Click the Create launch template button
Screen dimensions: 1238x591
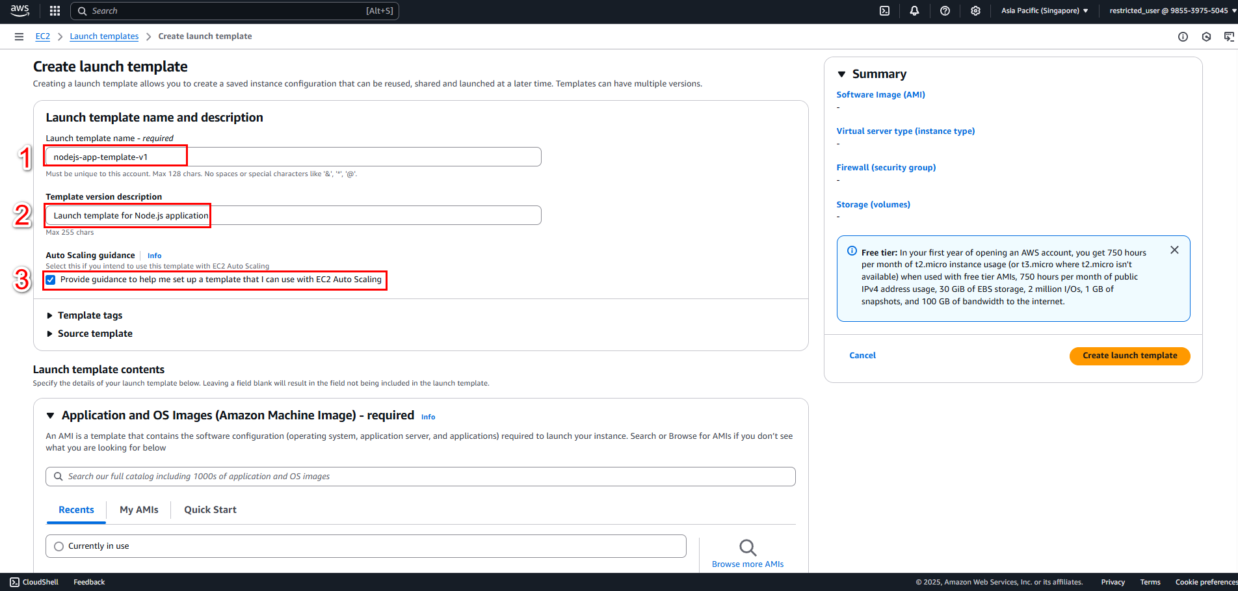click(x=1129, y=356)
